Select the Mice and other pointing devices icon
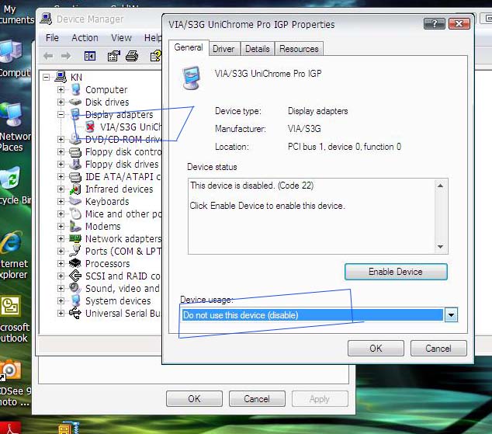492x434 pixels. pyautogui.click(x=75, y=214)
